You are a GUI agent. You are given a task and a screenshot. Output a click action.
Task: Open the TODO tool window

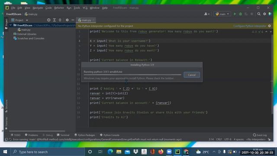click(16, 135)
